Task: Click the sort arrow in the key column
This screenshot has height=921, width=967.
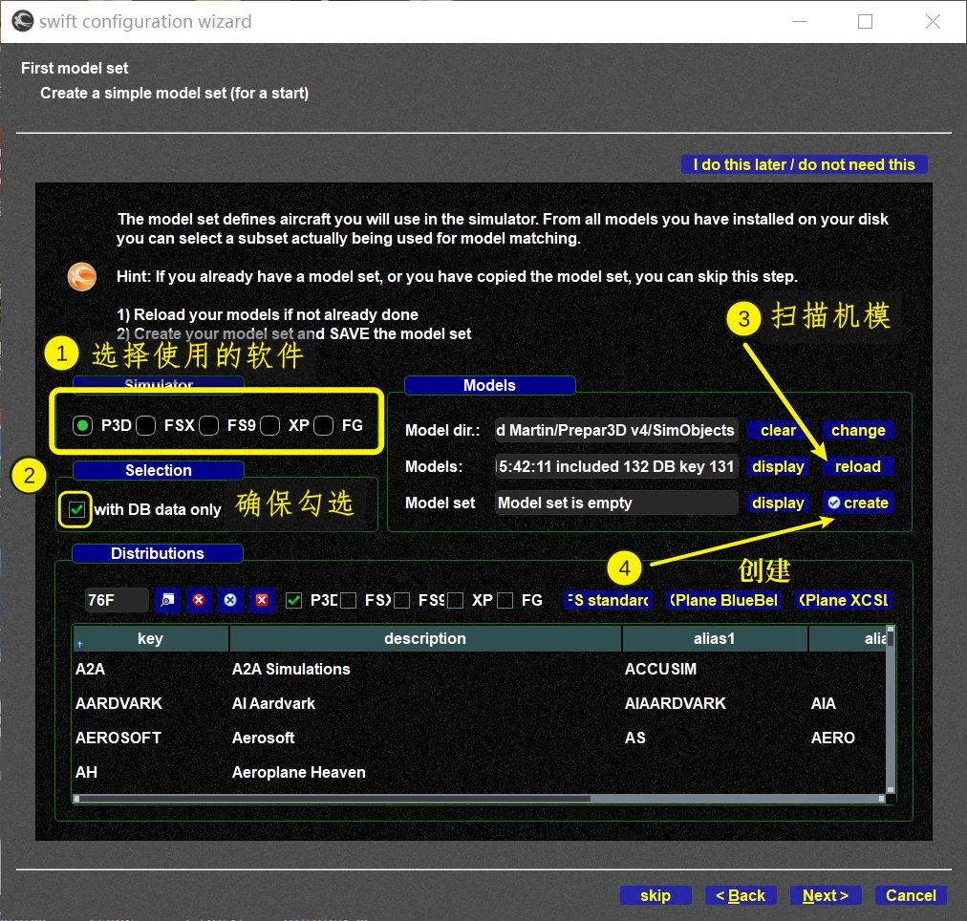Action: (79, 644)
